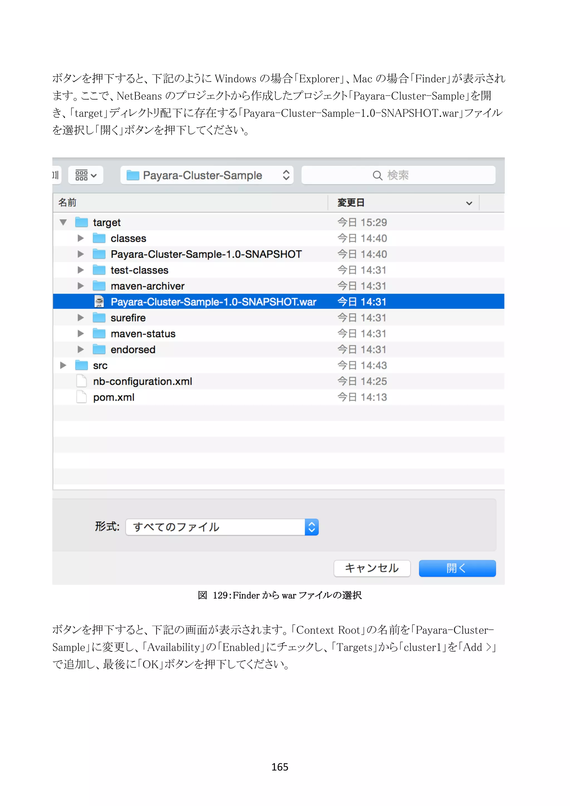Click the partially visible column view button
This screenshot has width=570, height=806.
(56, 175)
